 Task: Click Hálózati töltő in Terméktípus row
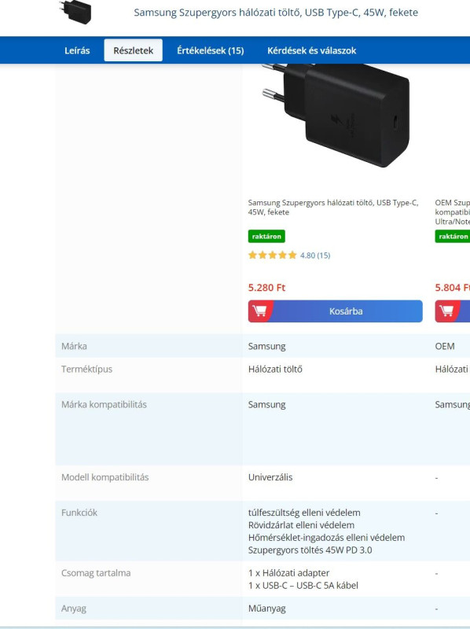275,369
